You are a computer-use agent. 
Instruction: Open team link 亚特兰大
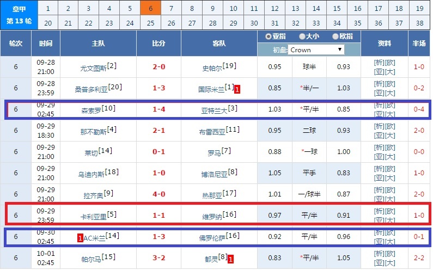[x=214, y=111]
